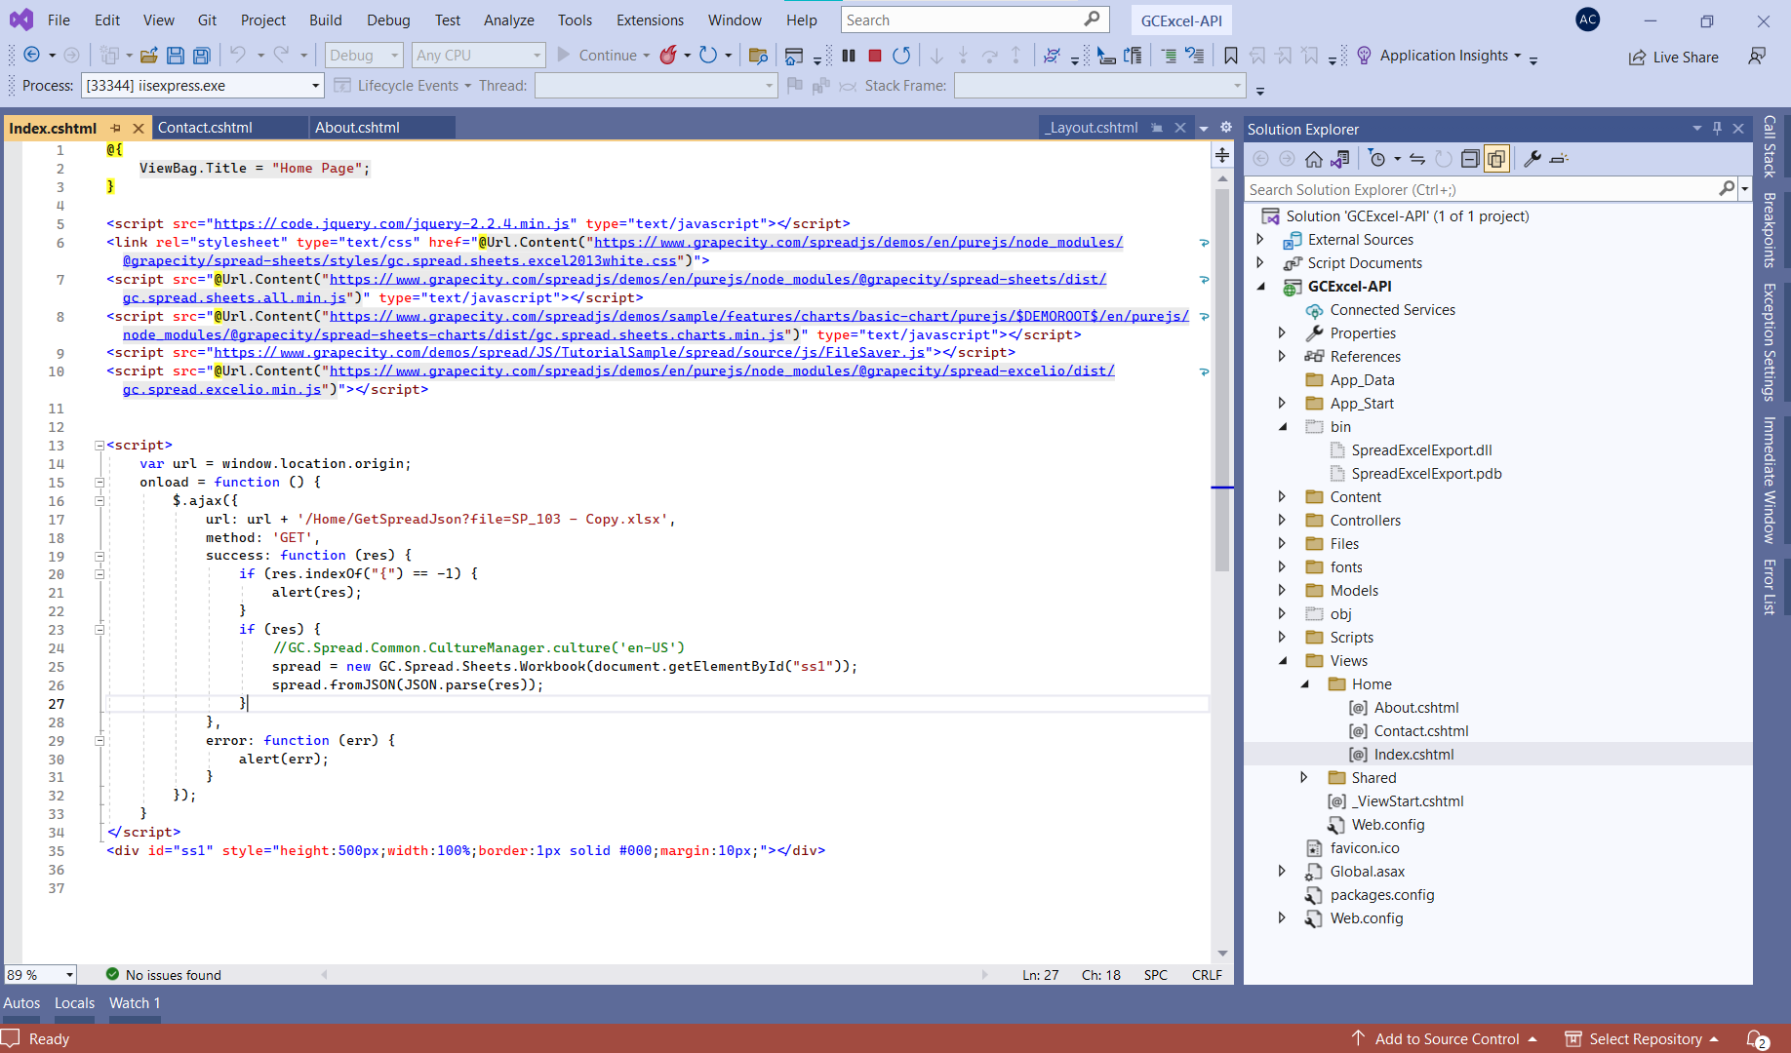The height and width of the screenshot is (1053, 1791).
Task: Save all files using Save All icon
Action: click(x=201, y=56)
